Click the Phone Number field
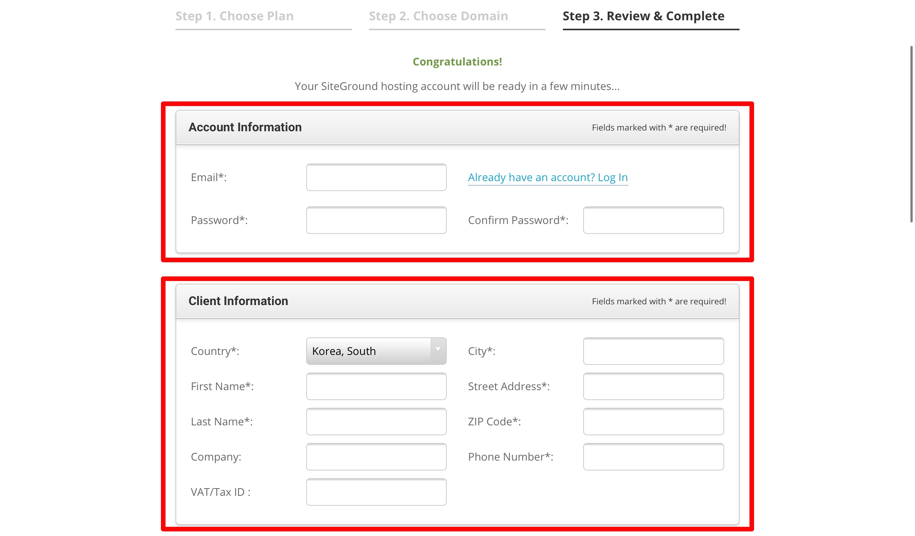 [653, 456]
